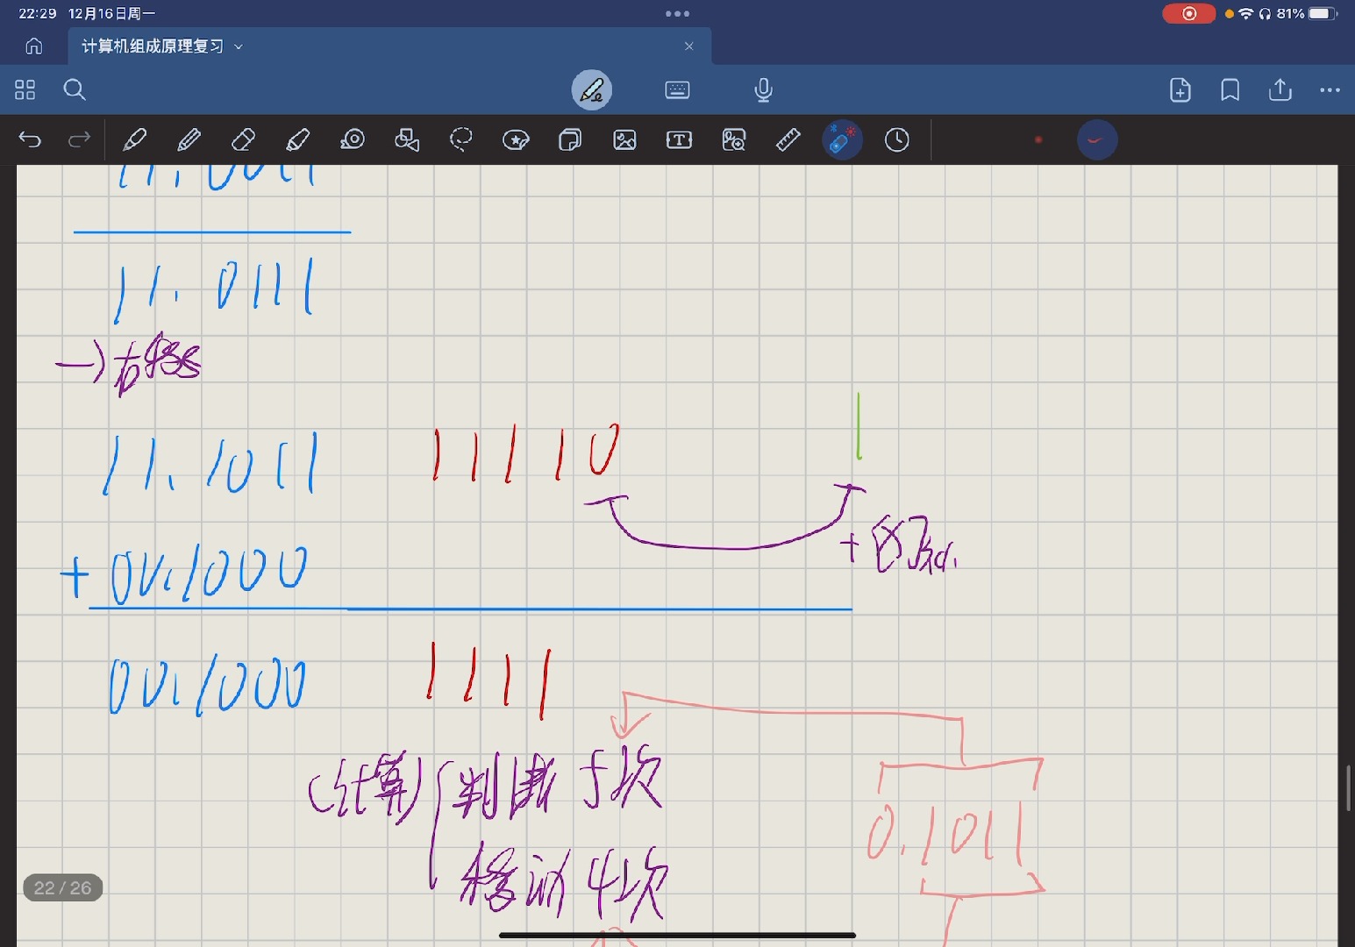Open the Lasso selection tool
Image resolution: width=1355 pixels, height=947 pixels.
pos(461,139)
